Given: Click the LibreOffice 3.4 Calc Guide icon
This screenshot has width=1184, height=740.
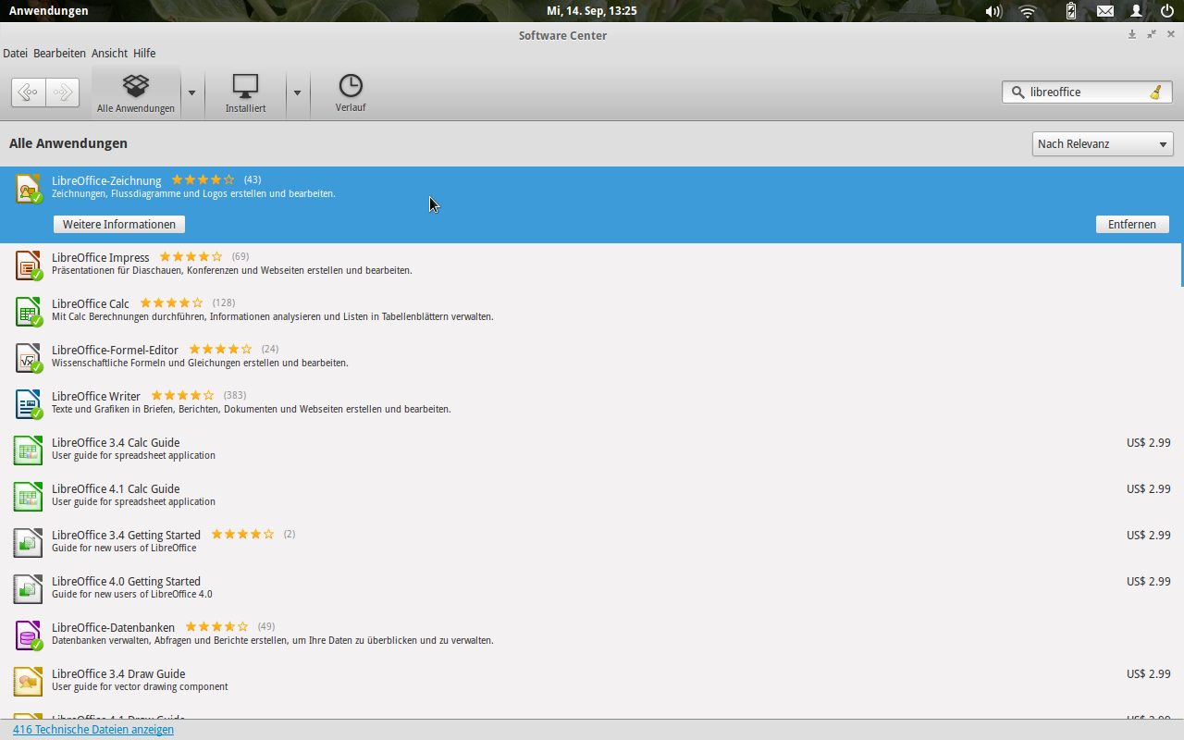Looking at the screenshot, I should click(29, 450).
